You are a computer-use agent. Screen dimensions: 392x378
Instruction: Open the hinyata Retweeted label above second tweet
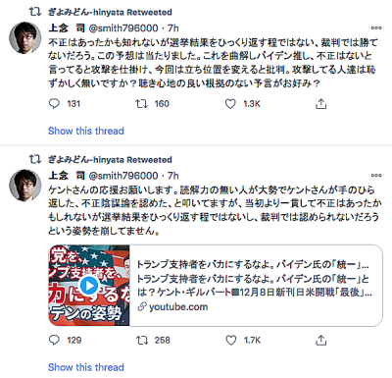110,160
